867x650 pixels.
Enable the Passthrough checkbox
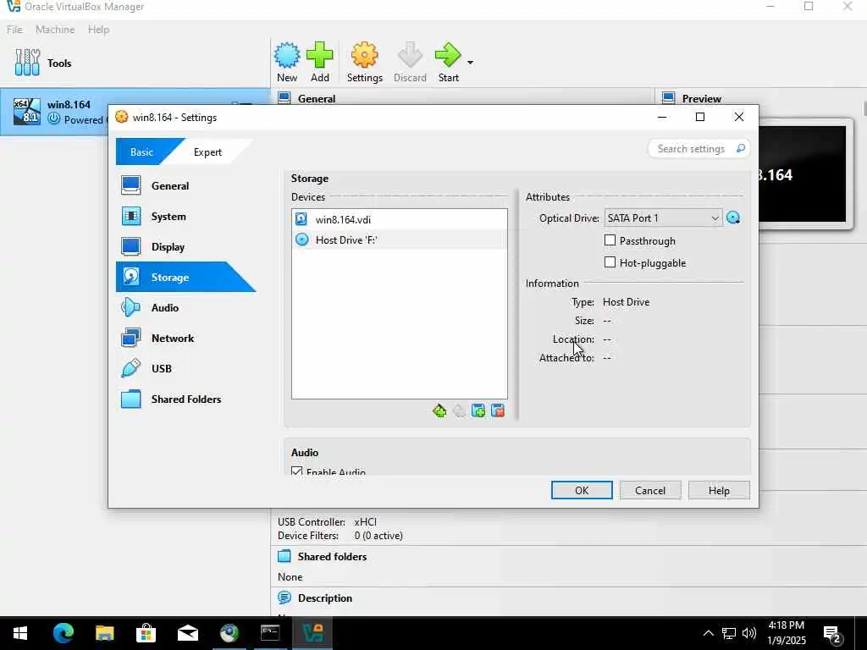(x=610, y=240)
